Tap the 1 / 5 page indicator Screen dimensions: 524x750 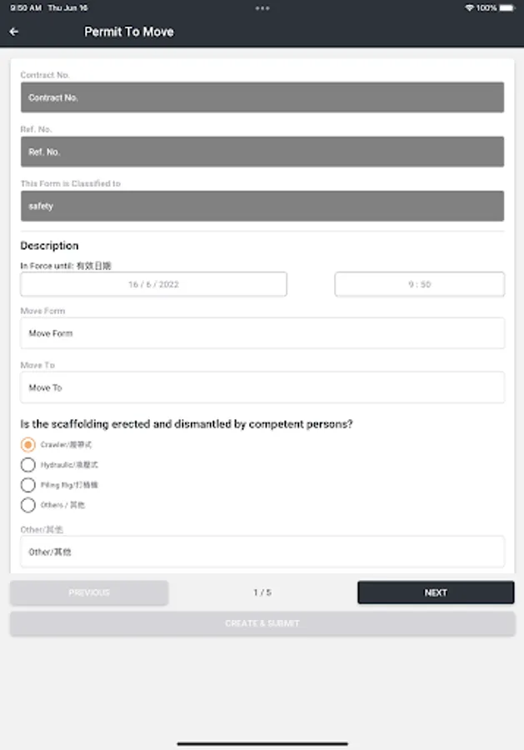[x=262, y=592]
